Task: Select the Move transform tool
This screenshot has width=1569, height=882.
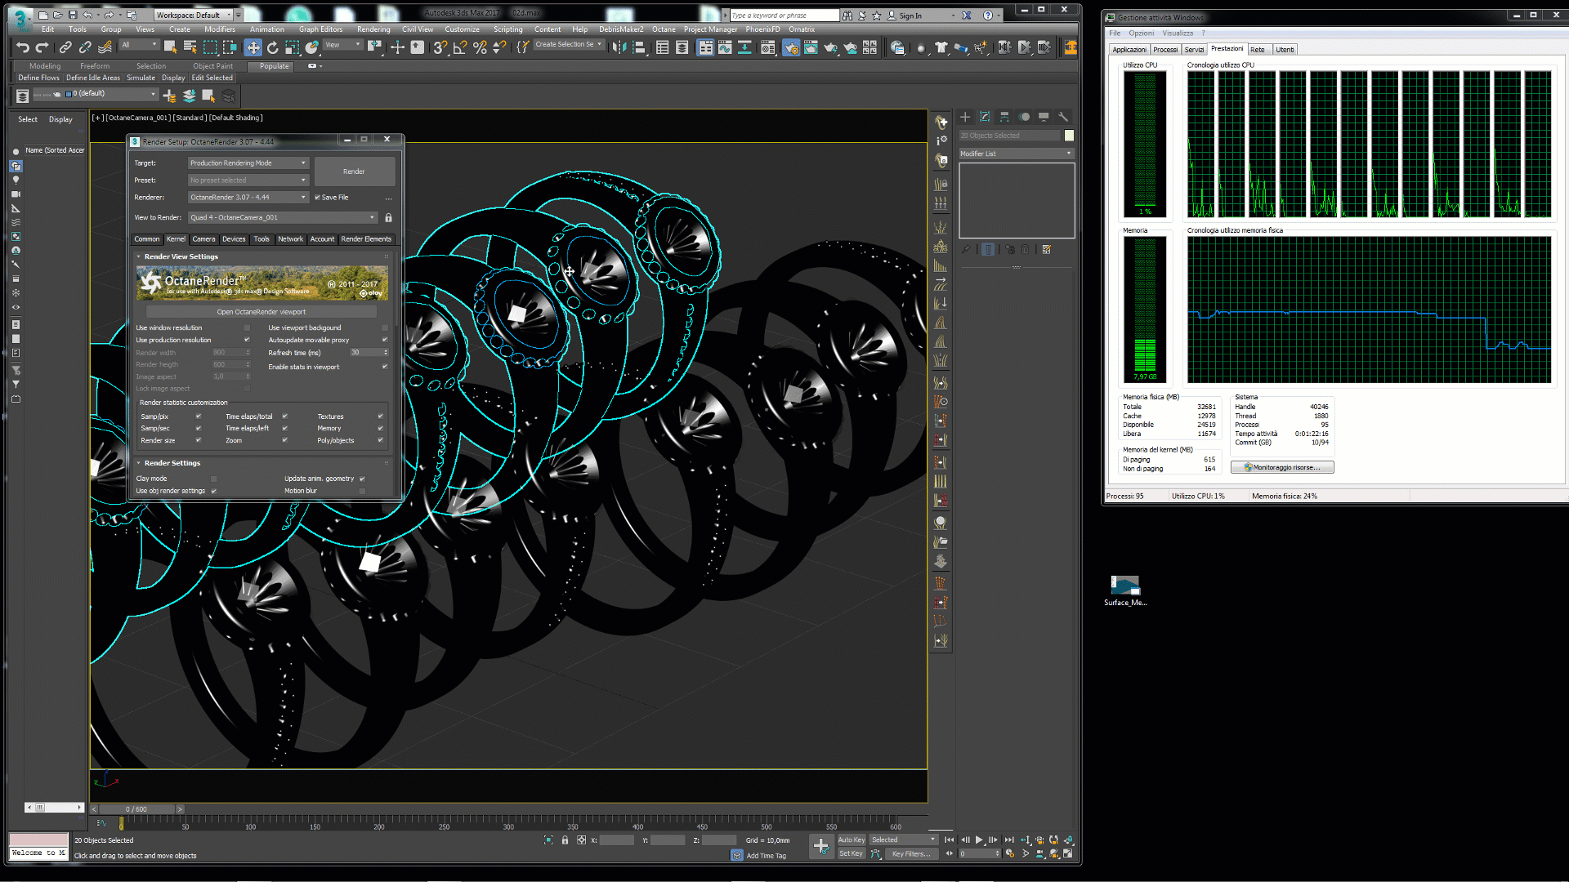Action: coord(253,48)
